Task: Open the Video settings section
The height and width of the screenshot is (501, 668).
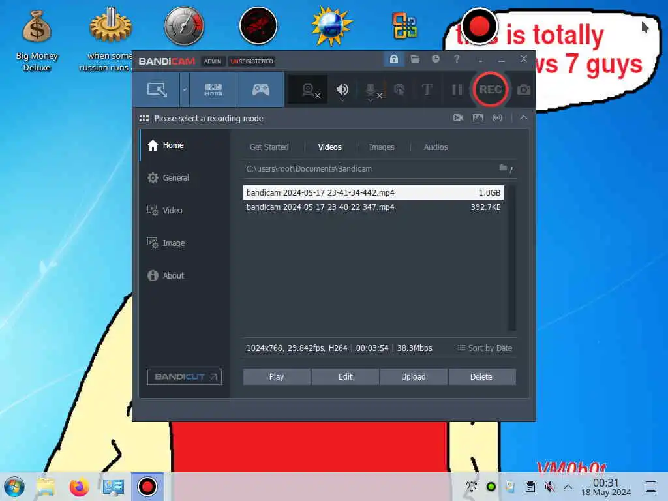Action: tap(185, 211)
